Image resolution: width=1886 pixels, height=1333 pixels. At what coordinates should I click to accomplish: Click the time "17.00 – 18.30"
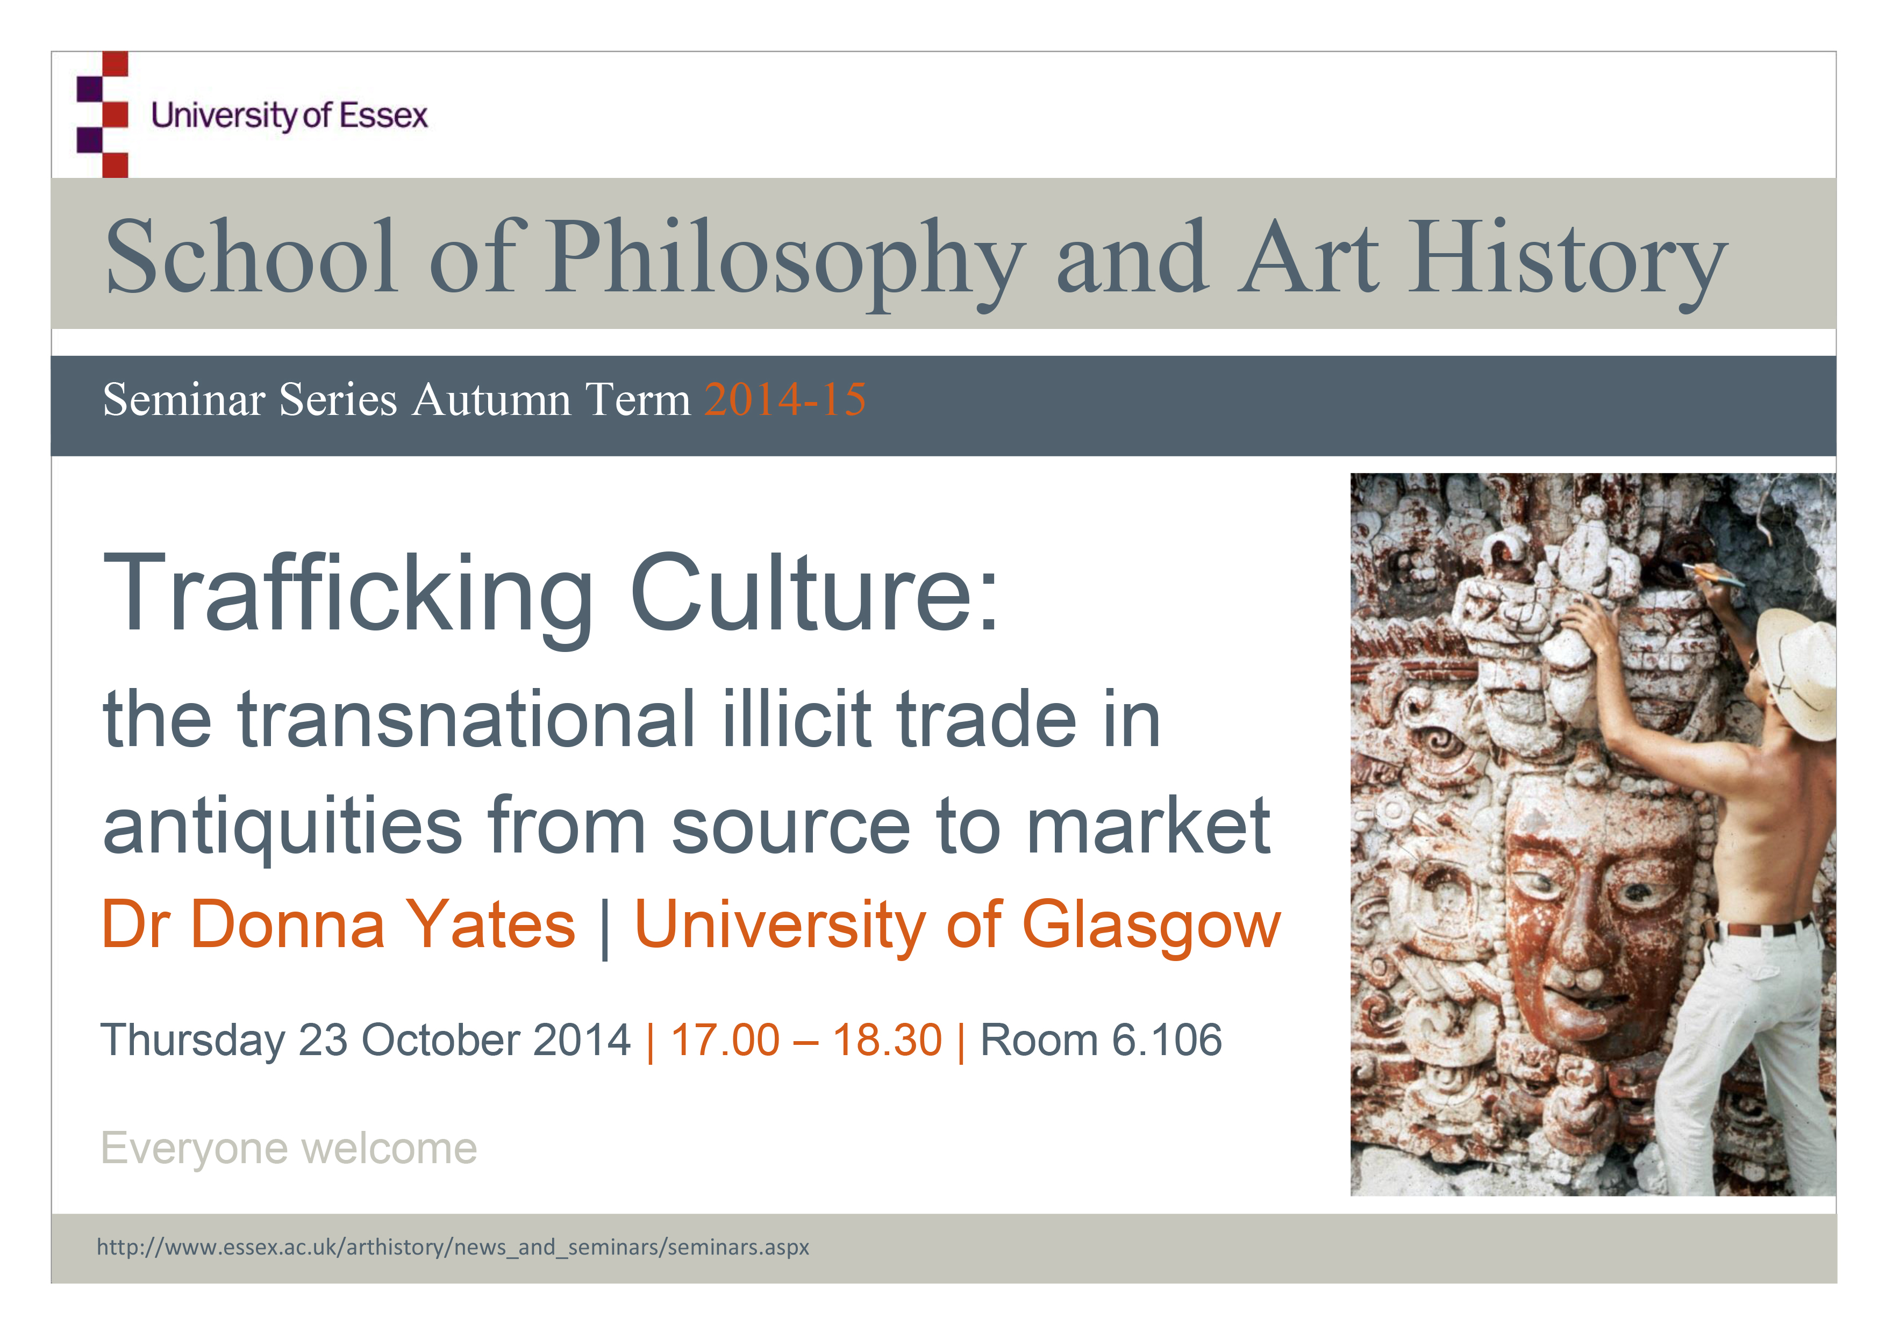point(806,1041)
